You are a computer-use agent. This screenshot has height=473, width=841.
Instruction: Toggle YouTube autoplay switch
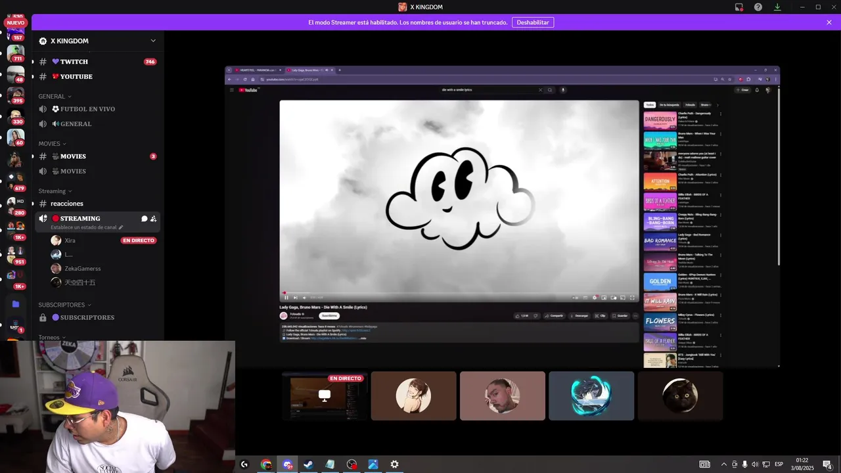[x=575, y=298]
